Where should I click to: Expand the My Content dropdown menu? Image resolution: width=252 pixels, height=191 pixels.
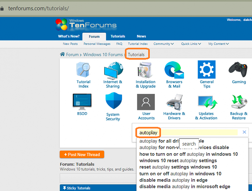[219, 44]
